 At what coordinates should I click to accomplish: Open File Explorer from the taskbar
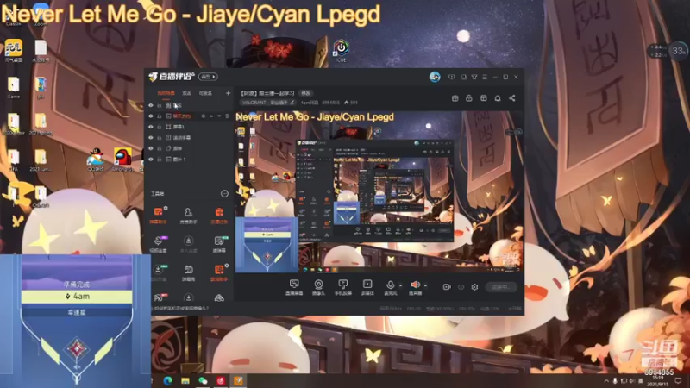185,381
